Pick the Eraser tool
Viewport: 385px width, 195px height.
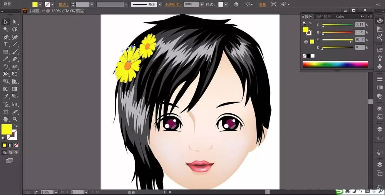[x=15, y=59]
